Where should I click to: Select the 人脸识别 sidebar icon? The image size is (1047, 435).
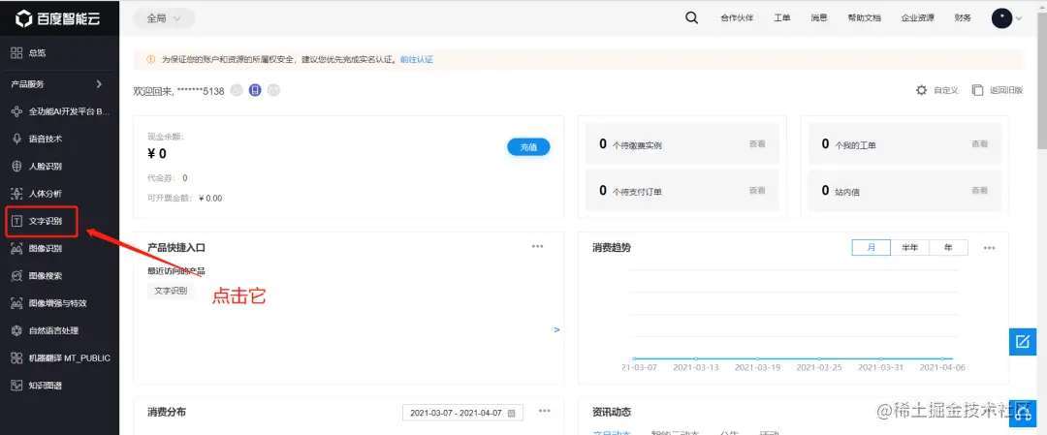[17, 166]
